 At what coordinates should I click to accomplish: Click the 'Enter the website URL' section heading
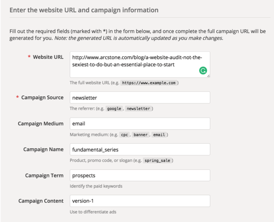point(84,9)
